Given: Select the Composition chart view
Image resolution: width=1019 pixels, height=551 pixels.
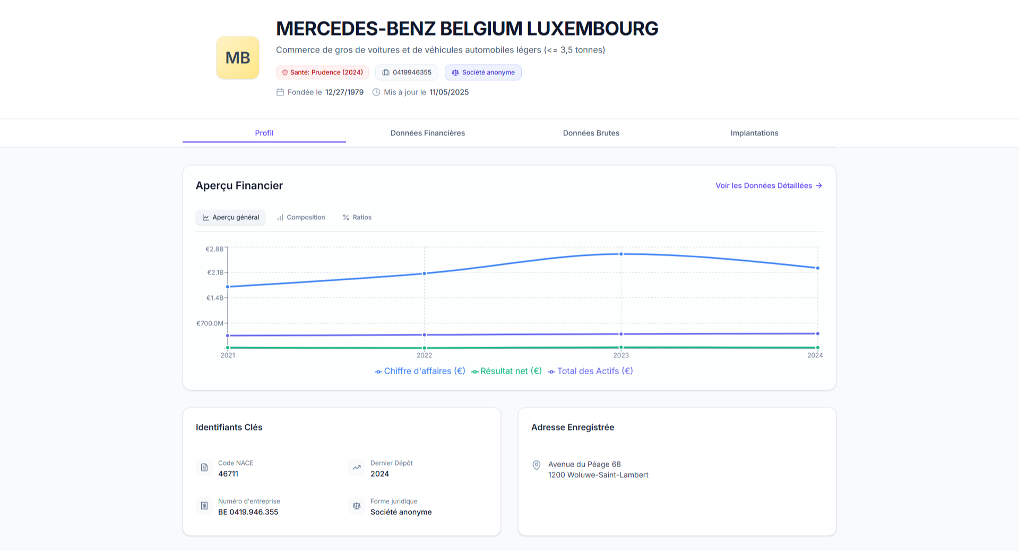Looking at the screenshot, I should click(301, 218).
